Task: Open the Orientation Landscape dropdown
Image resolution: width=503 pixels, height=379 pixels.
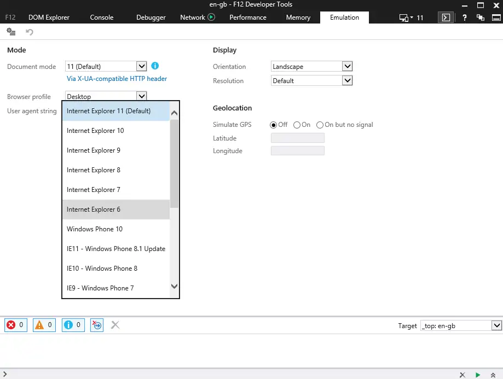Action: tap(311, 66)
